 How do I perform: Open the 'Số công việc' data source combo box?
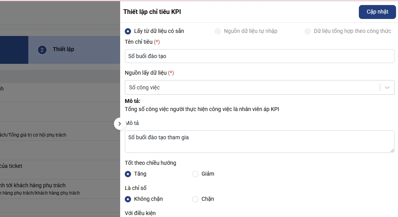tap(252, 87)
